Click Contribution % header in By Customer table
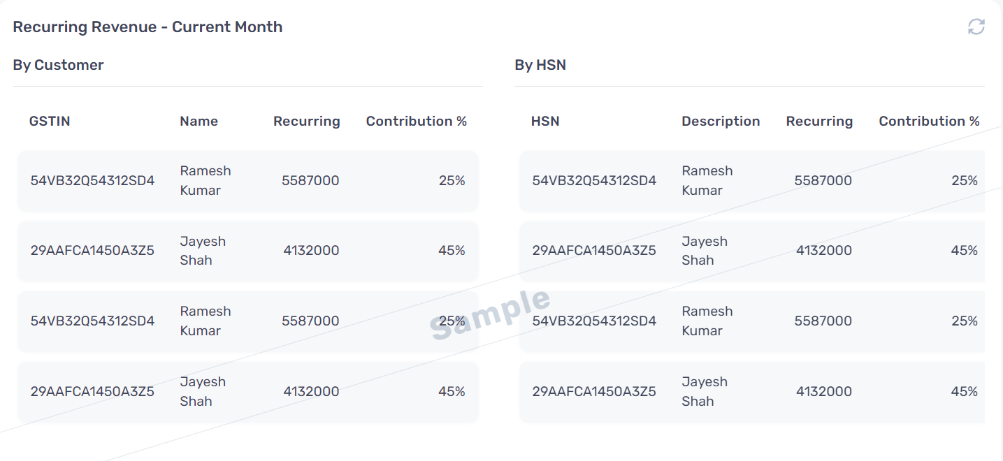 click(x=417, y=121)
